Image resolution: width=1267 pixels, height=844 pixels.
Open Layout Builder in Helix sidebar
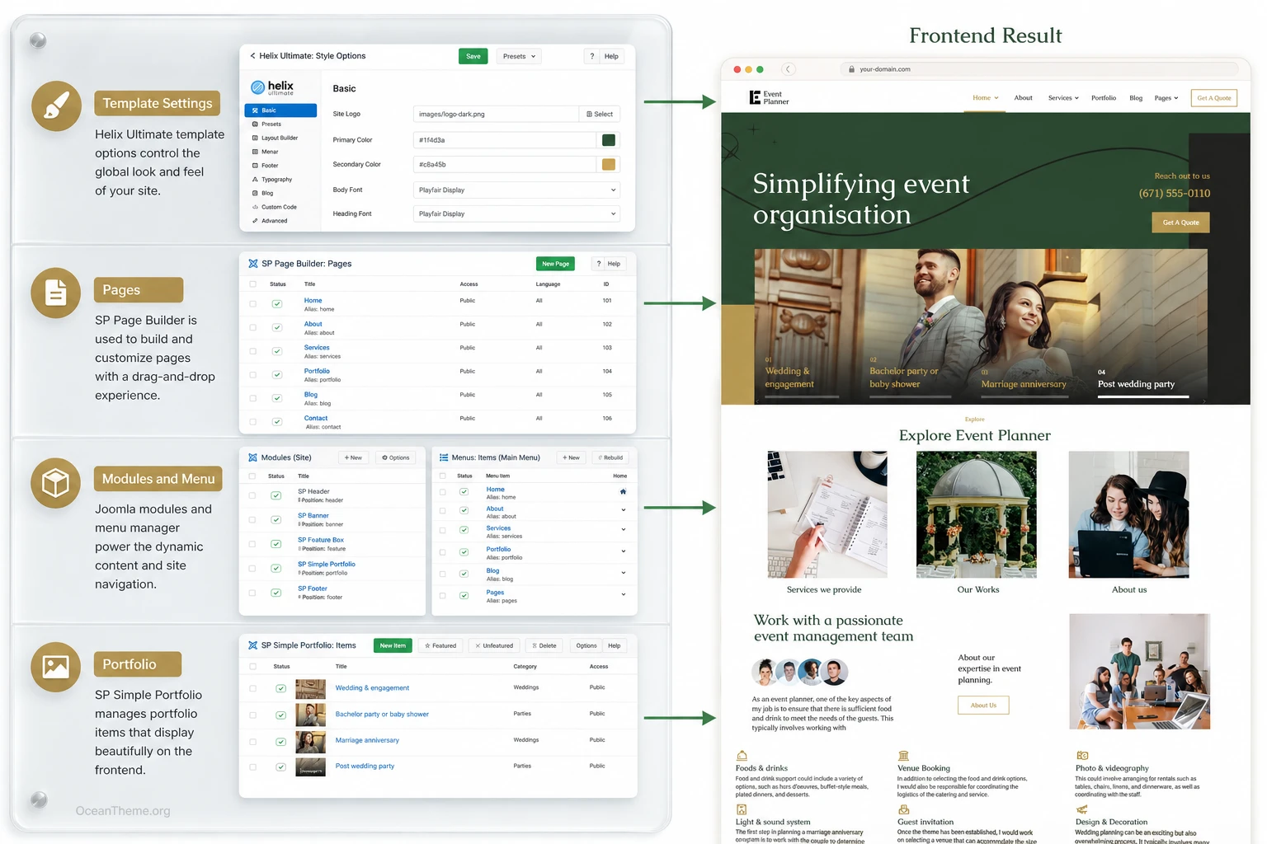[280, 138]
